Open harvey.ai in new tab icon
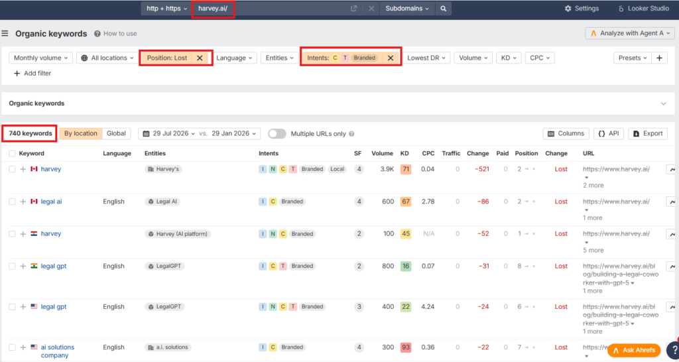This screenshot has height=362, width=679. pos(354,9)
